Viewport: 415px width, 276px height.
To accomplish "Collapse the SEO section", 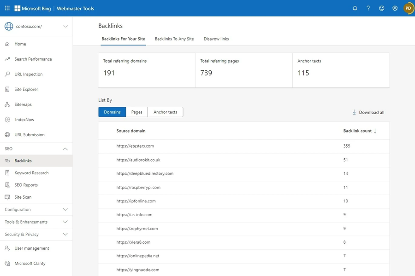I will (65, 149).
